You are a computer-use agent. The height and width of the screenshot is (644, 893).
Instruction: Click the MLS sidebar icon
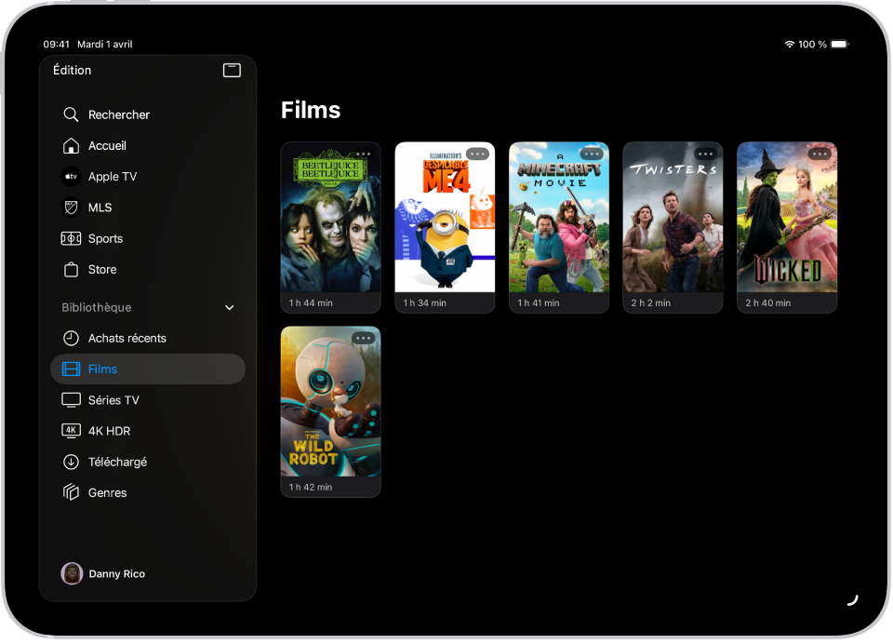click(x=71, y=207)
